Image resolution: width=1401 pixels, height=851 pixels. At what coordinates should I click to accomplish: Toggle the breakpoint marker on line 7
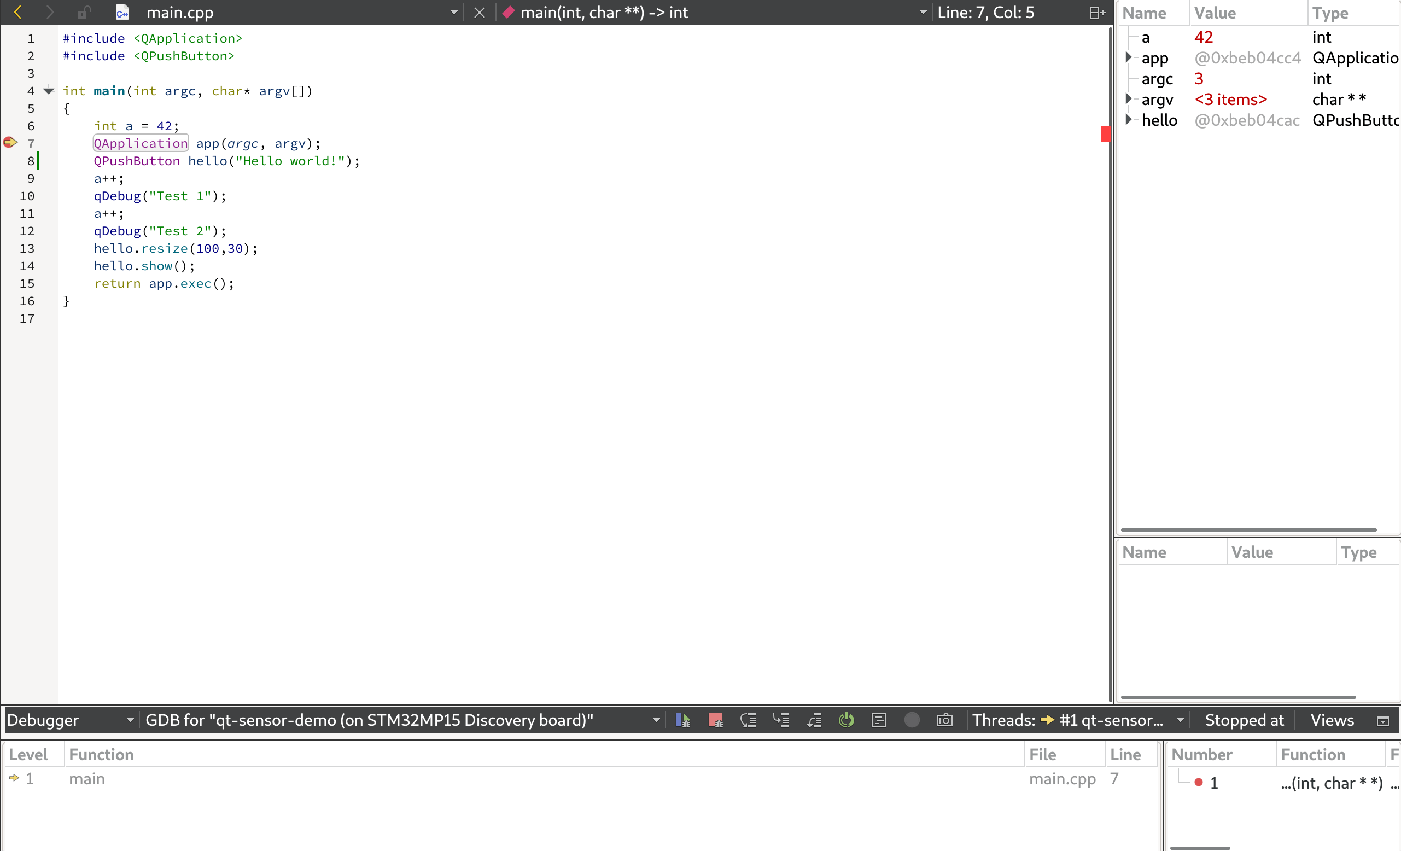[x=10, y=143]
